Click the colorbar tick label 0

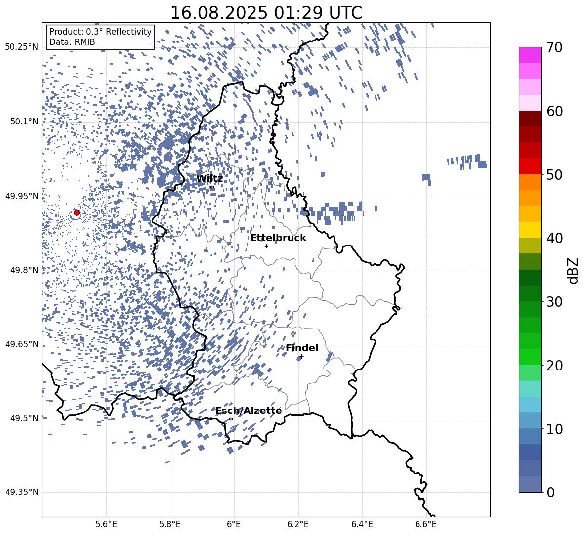pyautogui.click(x=550, y=492)
